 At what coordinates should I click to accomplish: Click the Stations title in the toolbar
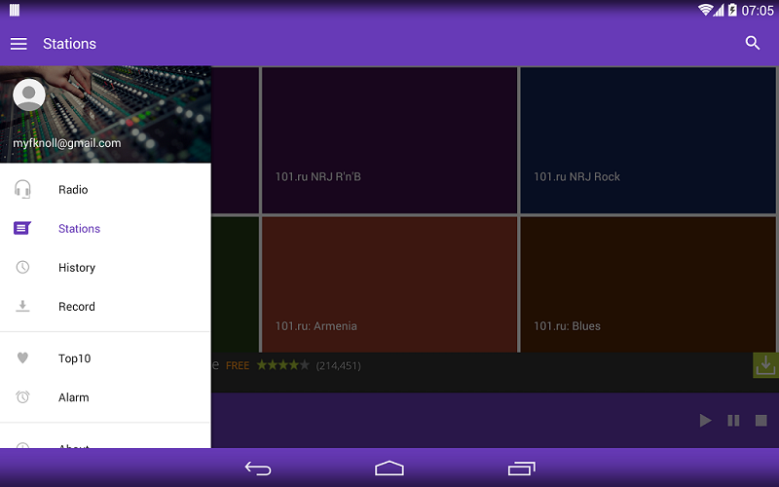tap(69, 44)
